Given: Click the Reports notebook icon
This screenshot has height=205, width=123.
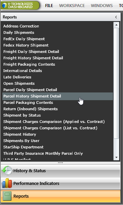Looking at the screenshot, I should point(7,196).
